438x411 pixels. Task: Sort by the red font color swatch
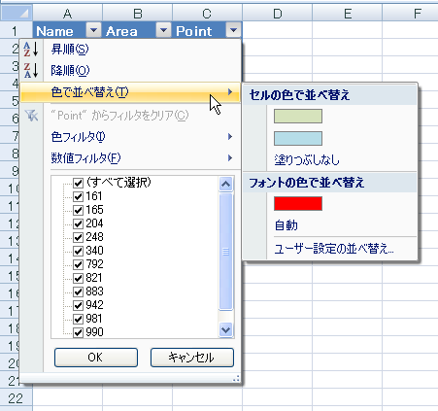pyautogui.click(x=298, y=203)
